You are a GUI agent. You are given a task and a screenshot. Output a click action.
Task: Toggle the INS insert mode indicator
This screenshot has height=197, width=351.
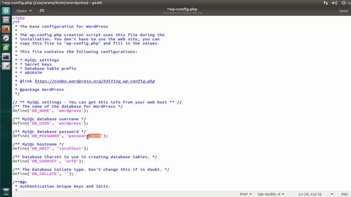tap(344, 194)
